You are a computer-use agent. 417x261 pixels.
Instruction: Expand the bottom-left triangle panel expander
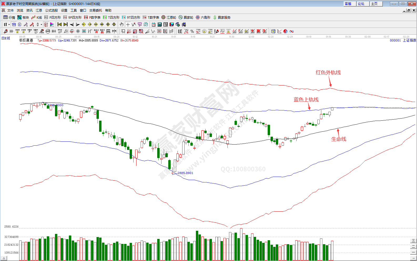pyautogui.click(x=4, y=258)
